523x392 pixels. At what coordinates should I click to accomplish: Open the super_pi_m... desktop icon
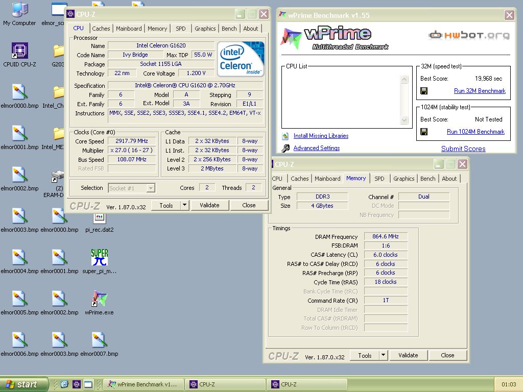[x=100, y=261]
